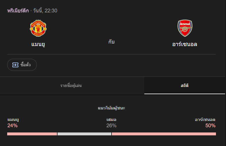The width and height of the screenshot is (226, 146).
Task: Click the กับ versus text between teams
Action: 111,42
